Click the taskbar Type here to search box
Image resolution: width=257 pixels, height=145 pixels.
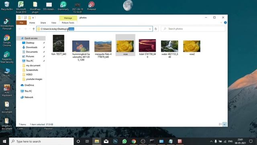[x=41, y=141]
